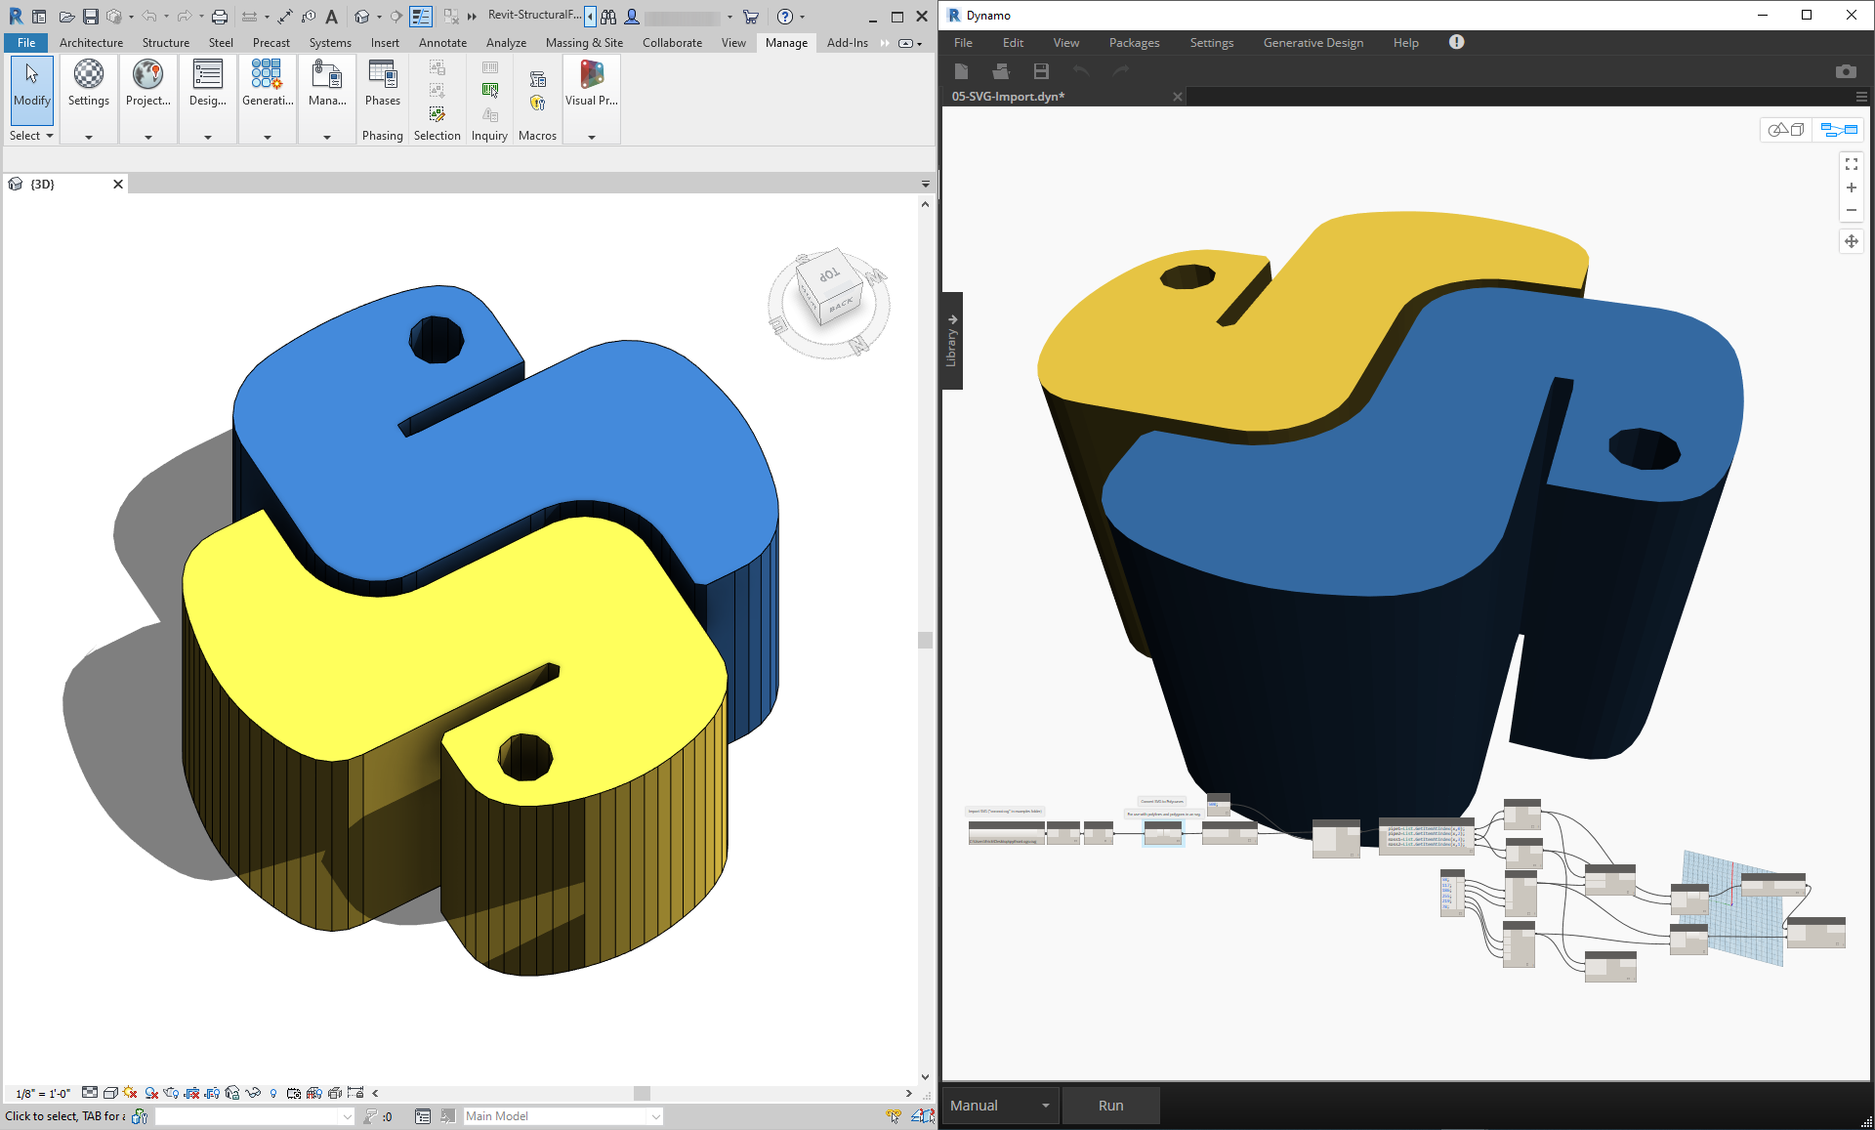Image resolution: width=1875 pixels, height=1130 pixels.
Task: Switch to 3D geometry background navigation
Action: pos(1786,129)
